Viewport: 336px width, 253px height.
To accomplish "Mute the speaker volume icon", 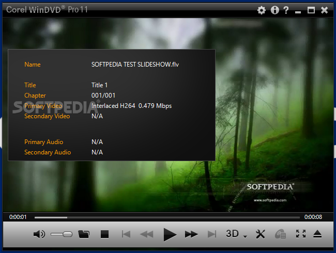I will (x=39, y=234).
